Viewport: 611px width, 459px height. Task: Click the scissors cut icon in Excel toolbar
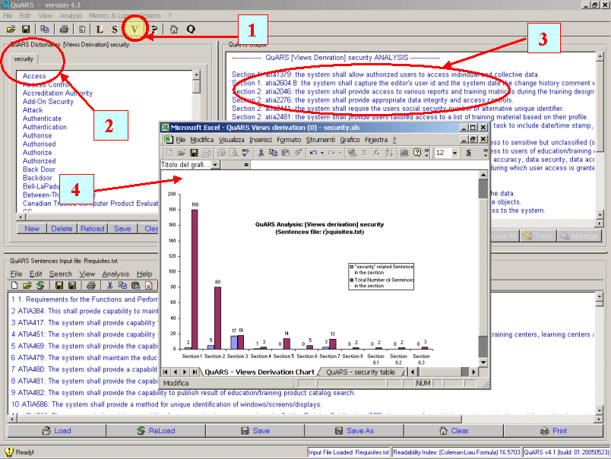coord(261,153)
